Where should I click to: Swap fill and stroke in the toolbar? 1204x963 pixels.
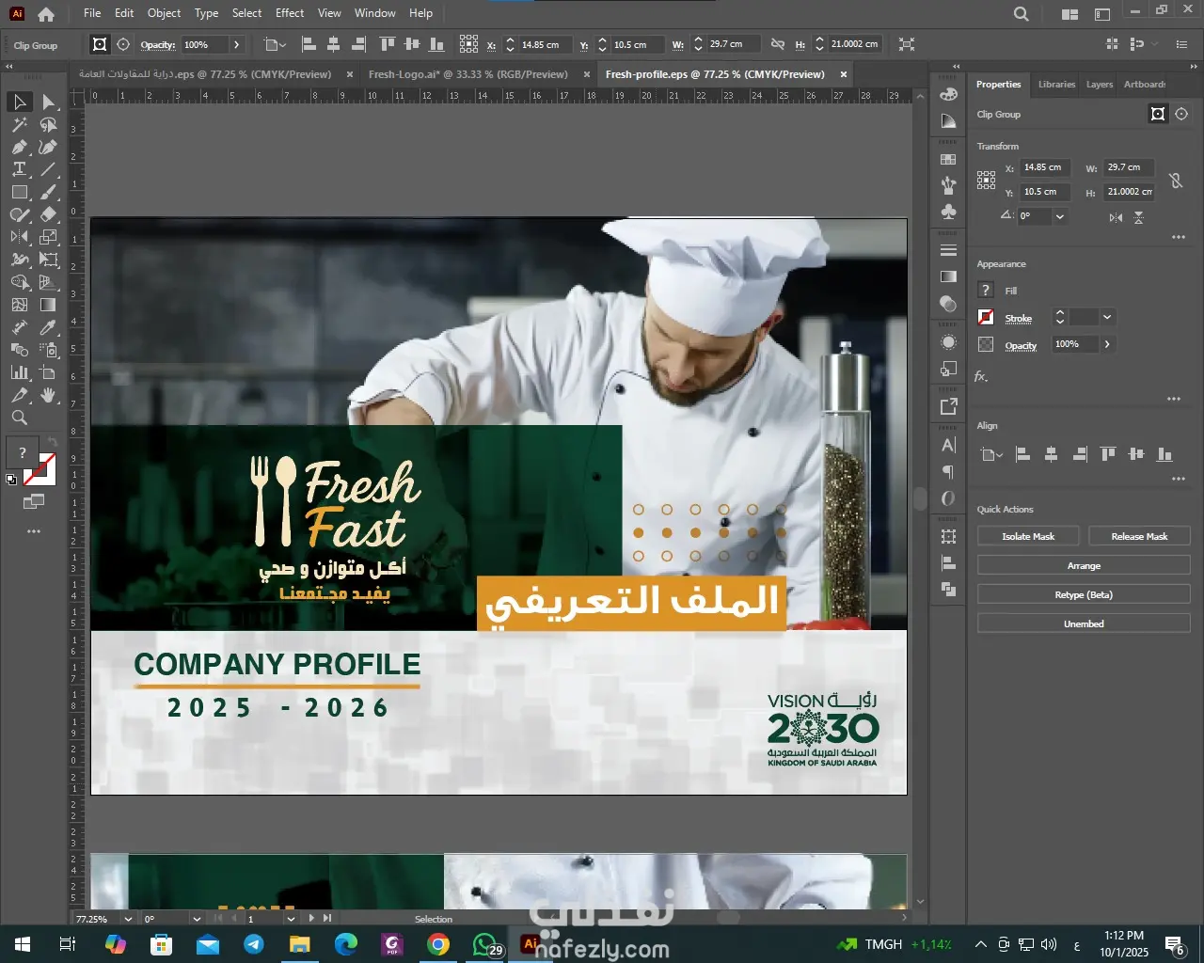pyautogui.click(x=53, y=442)
